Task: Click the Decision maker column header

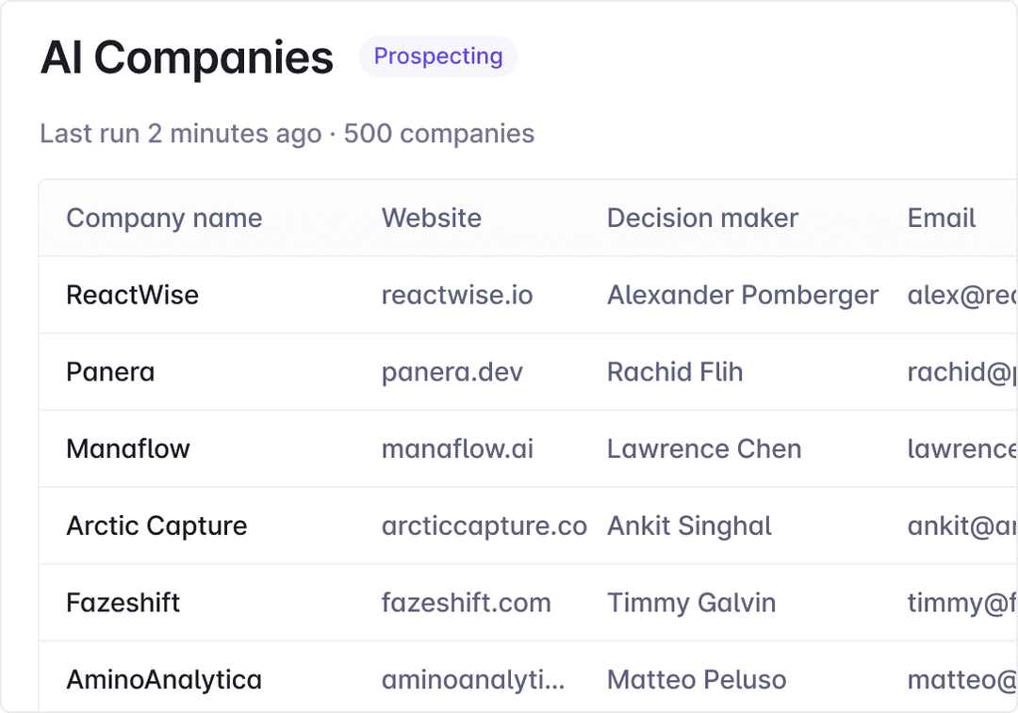Action: point(702,218)
